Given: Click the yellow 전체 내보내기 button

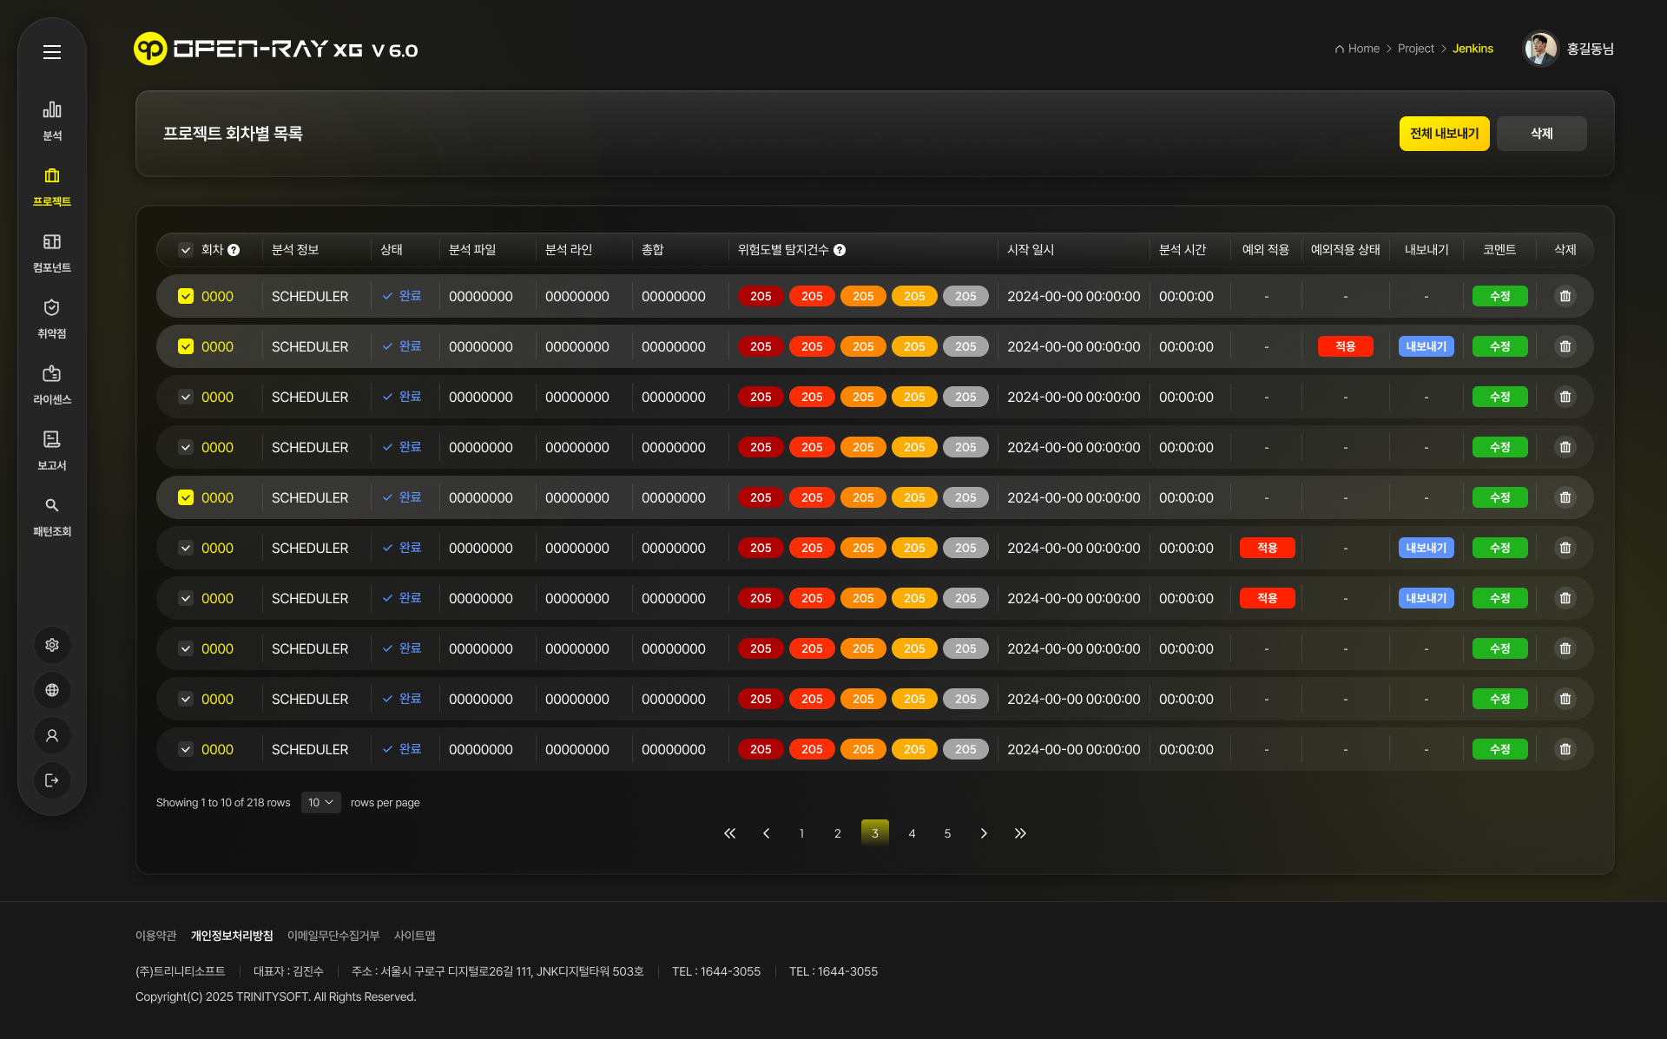Looking at the screenshot, I should (x=1444, y=134).
